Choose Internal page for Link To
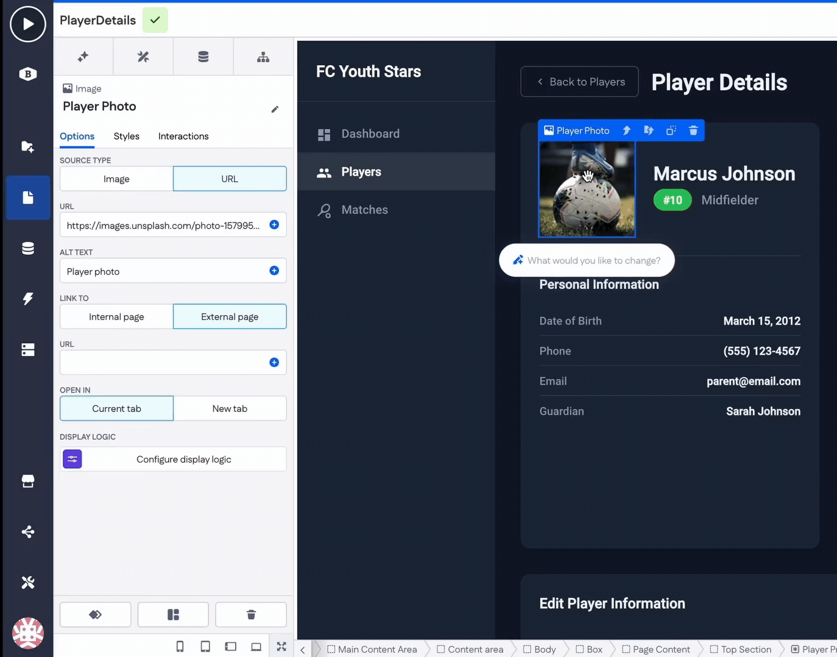 (116, 316)
